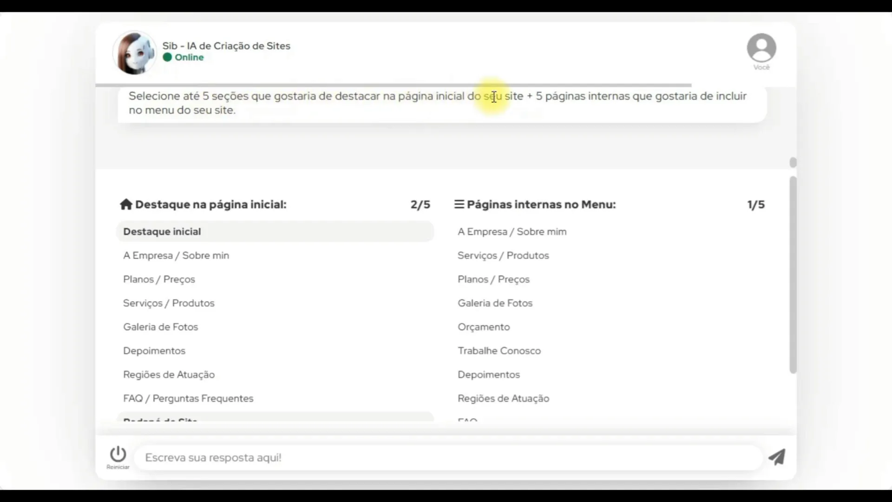Select Depoimentos in homepage highlights
Viewport: 892px width, 502px height.
(154, 351)
